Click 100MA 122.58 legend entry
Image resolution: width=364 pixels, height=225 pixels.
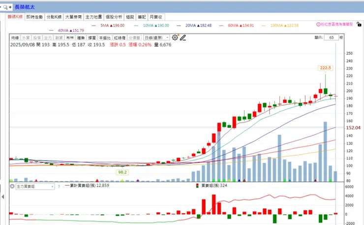280,26
